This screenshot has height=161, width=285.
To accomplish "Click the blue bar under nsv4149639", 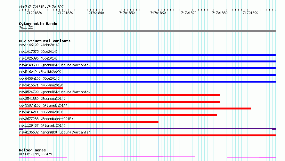I will (x=147, y=68).
